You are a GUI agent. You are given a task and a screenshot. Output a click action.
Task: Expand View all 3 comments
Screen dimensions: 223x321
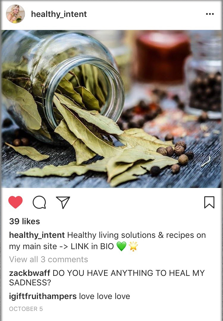[x=48, y=259]
